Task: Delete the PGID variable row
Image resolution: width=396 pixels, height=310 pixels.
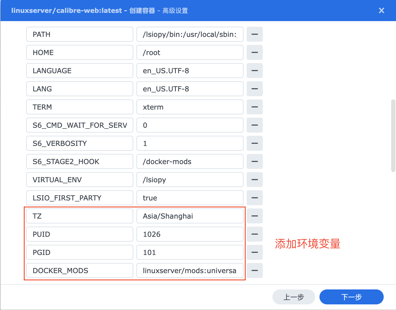Action: (255, 252)
